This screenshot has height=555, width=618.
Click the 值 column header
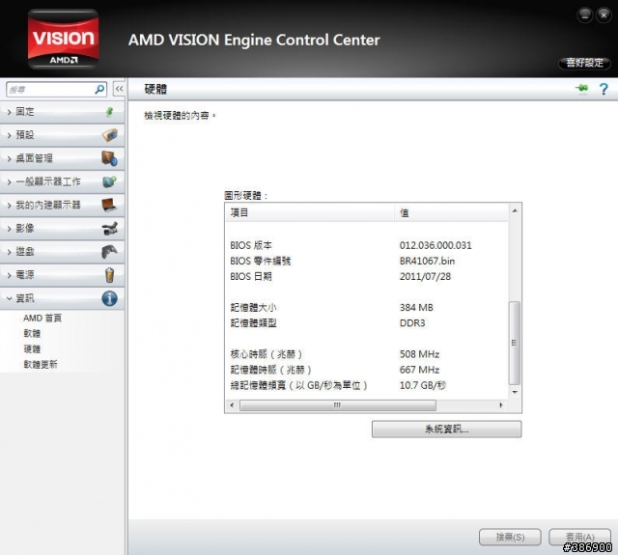point(451,213)
